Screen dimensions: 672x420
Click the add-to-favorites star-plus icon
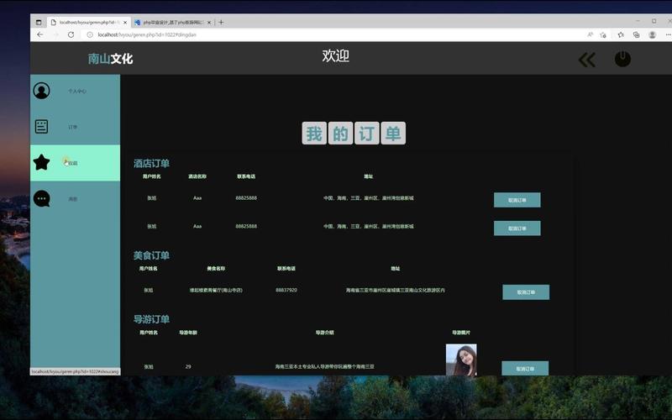[603, 34]
